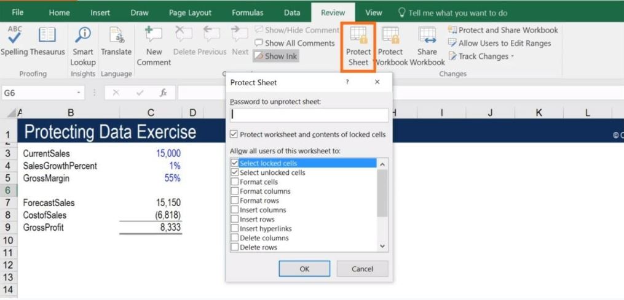Click the Protect Sheet ribbon button

(358, 47)
